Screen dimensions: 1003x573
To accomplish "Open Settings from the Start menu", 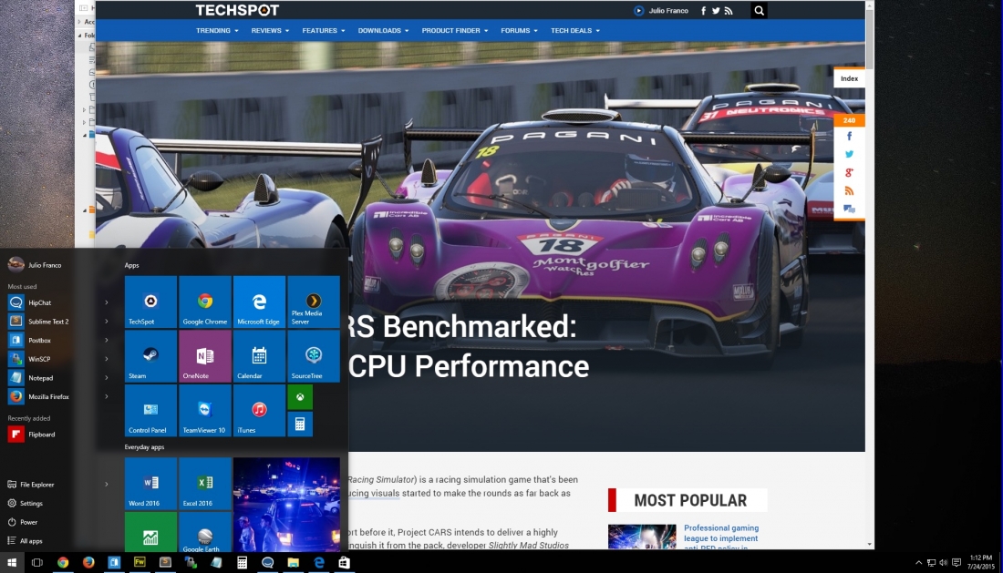I will (x=25, y=504).
